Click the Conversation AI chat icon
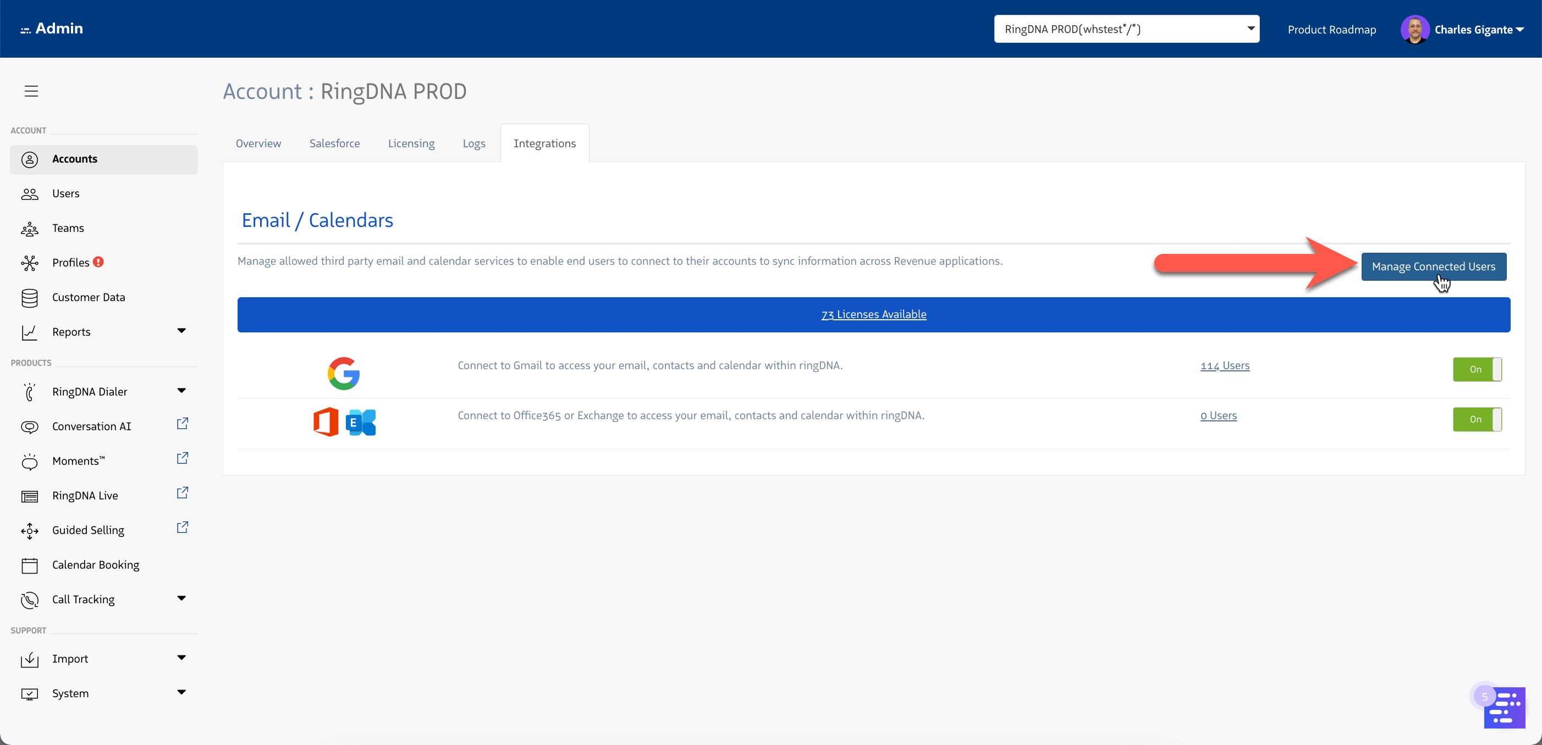Viewport: 1542px width, 745px height. coord(29,427)
